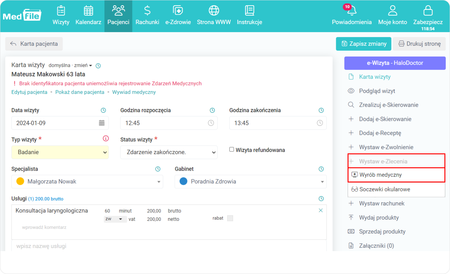Image resolution: width=450 pixels, height=274 pixels.
Task: Open the Rachunki section
Action: 147,15
